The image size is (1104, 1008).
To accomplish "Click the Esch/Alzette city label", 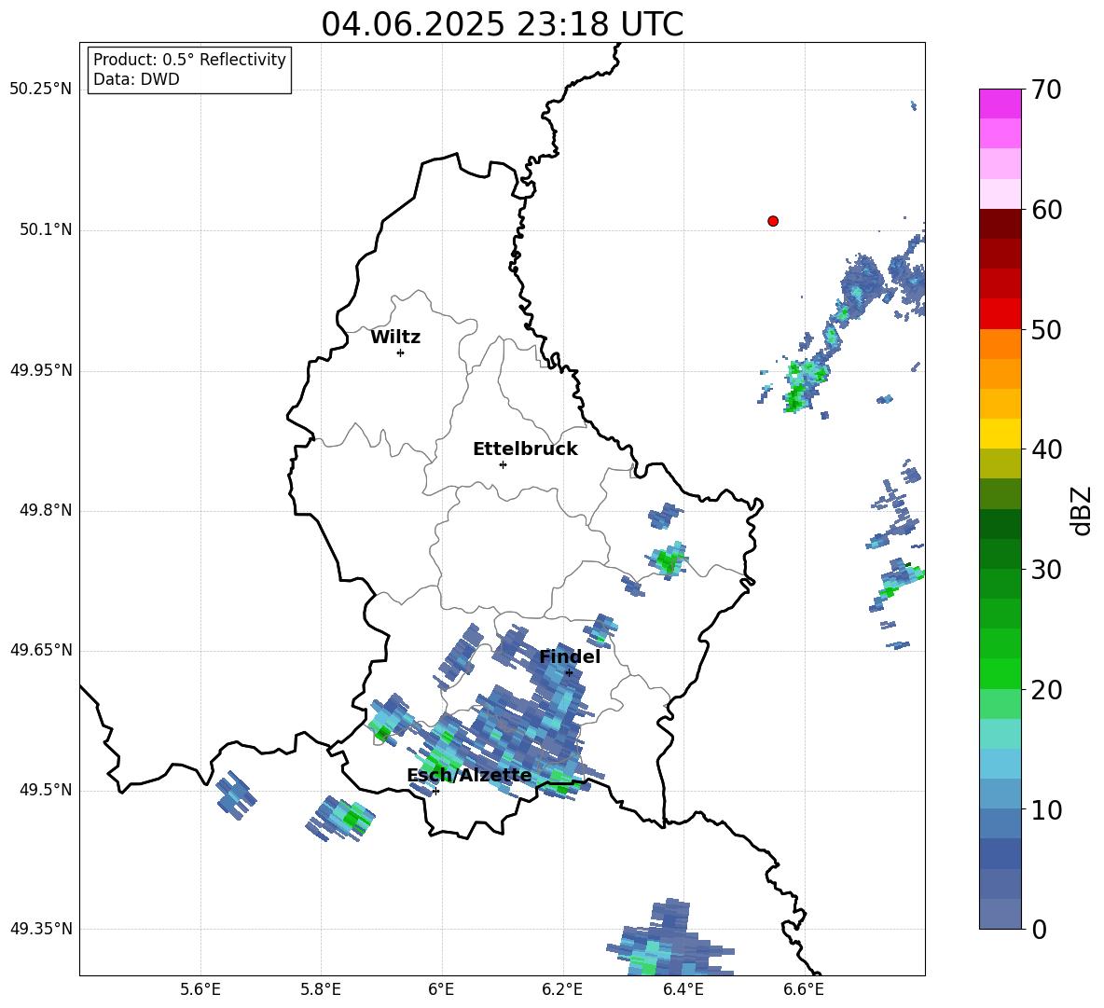I will [470, 776].
